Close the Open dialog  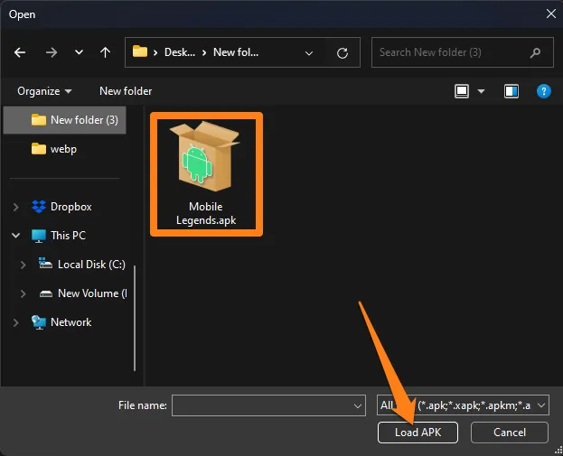click(550, 14)
